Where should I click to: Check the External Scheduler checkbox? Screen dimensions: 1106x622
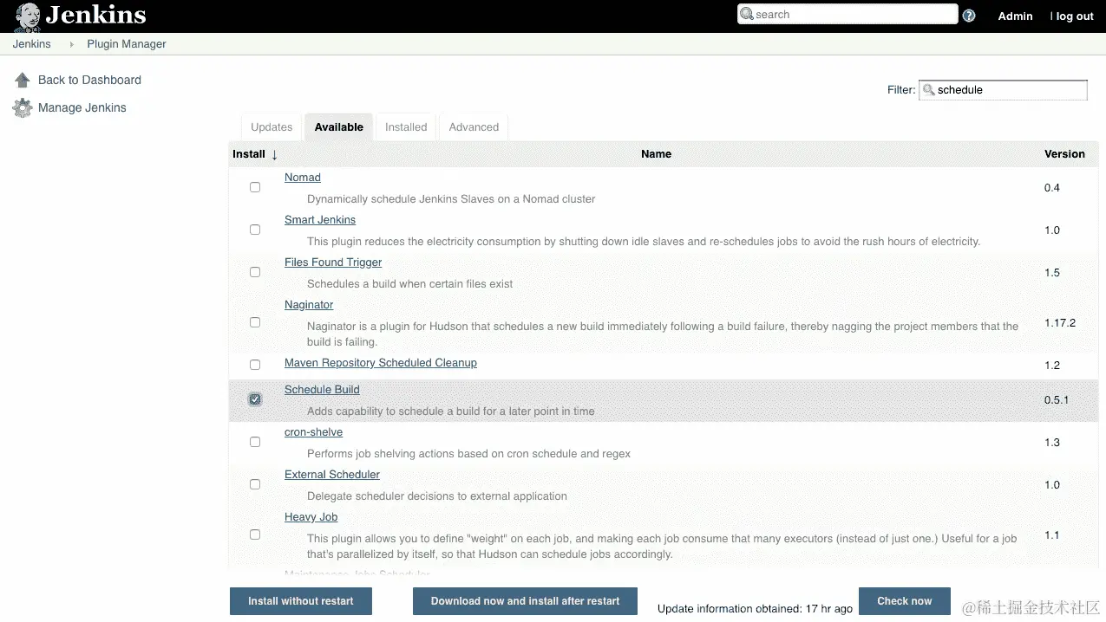255,484
